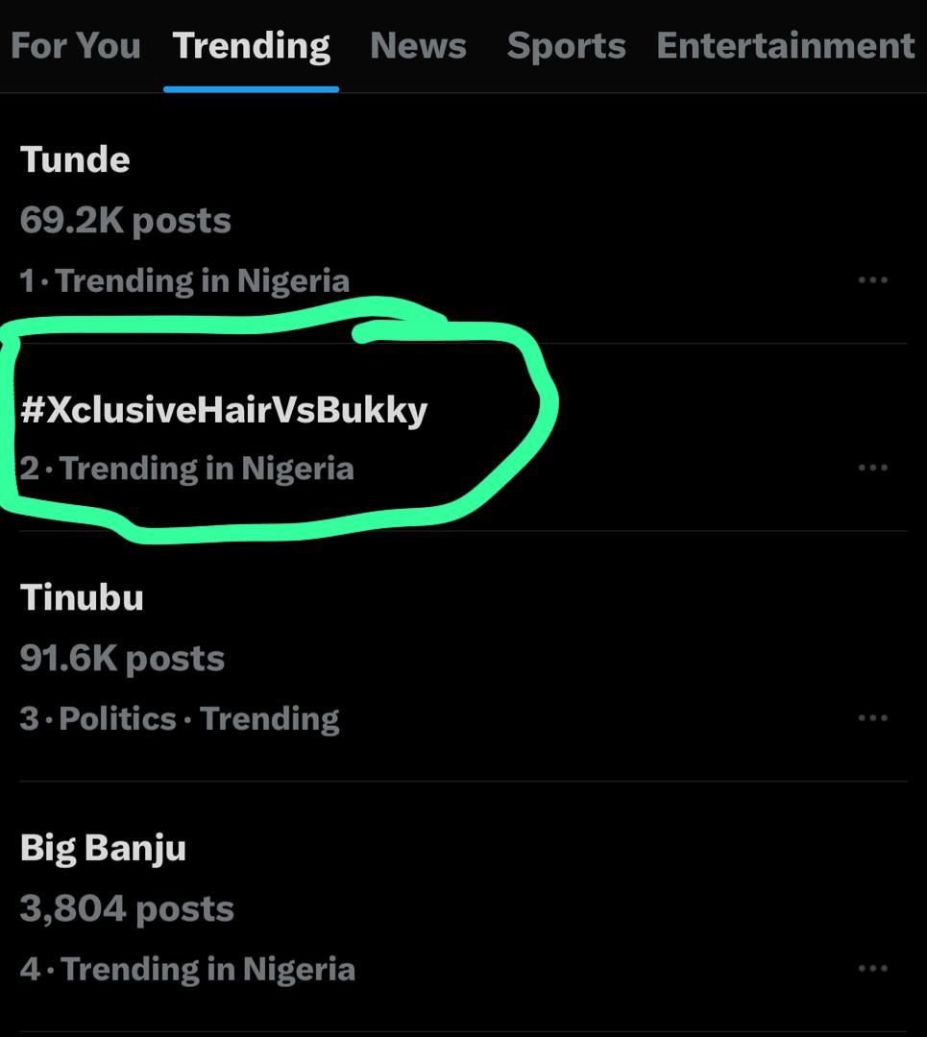Click the '1 · Trending in Nigeria' label

point(184,281)
